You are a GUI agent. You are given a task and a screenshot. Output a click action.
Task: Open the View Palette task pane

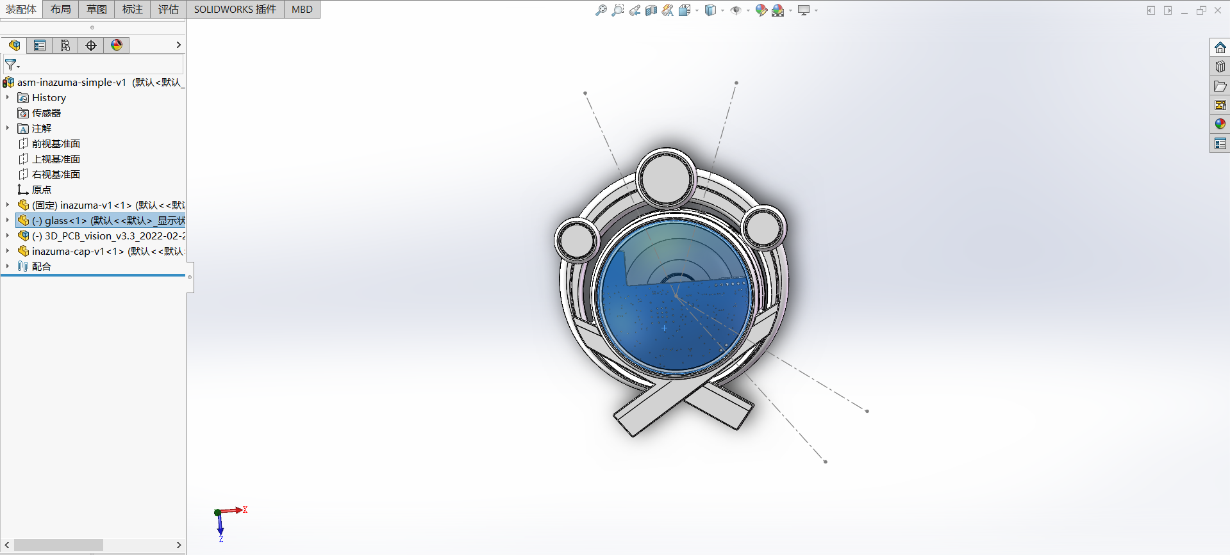(1220, 105)
